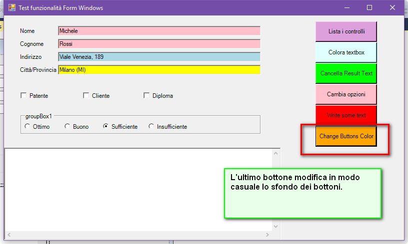Click the results box scroll up arrow

click(x=275, y=153)
